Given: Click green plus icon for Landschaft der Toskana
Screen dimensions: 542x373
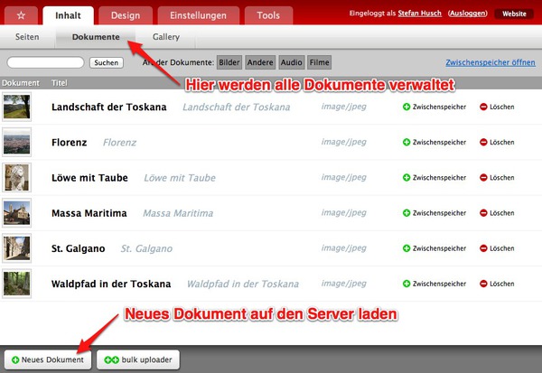Looking at the screenshot, I should coord(406,107).
